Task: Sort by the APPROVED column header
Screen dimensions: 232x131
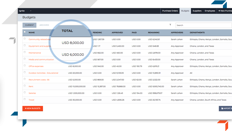Action: (117, 33)
